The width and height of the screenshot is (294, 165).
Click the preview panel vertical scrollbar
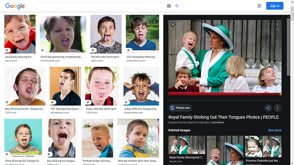[288, 47]
